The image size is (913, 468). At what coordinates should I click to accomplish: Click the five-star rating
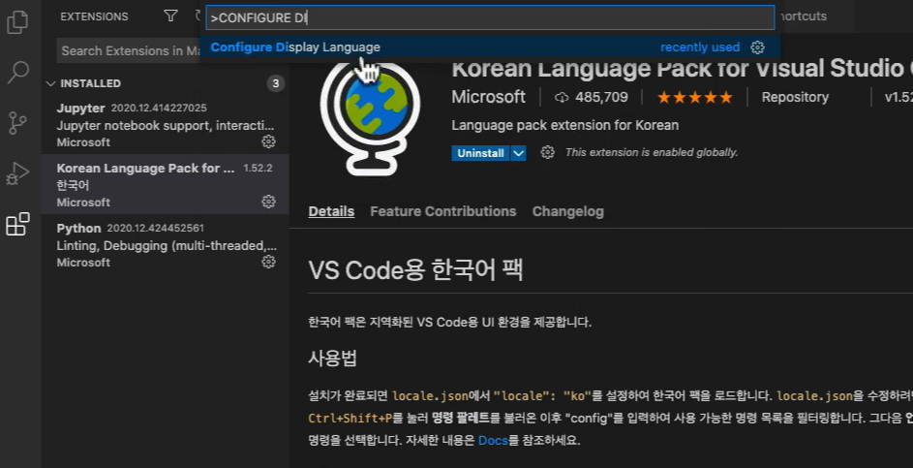(694, 97)
